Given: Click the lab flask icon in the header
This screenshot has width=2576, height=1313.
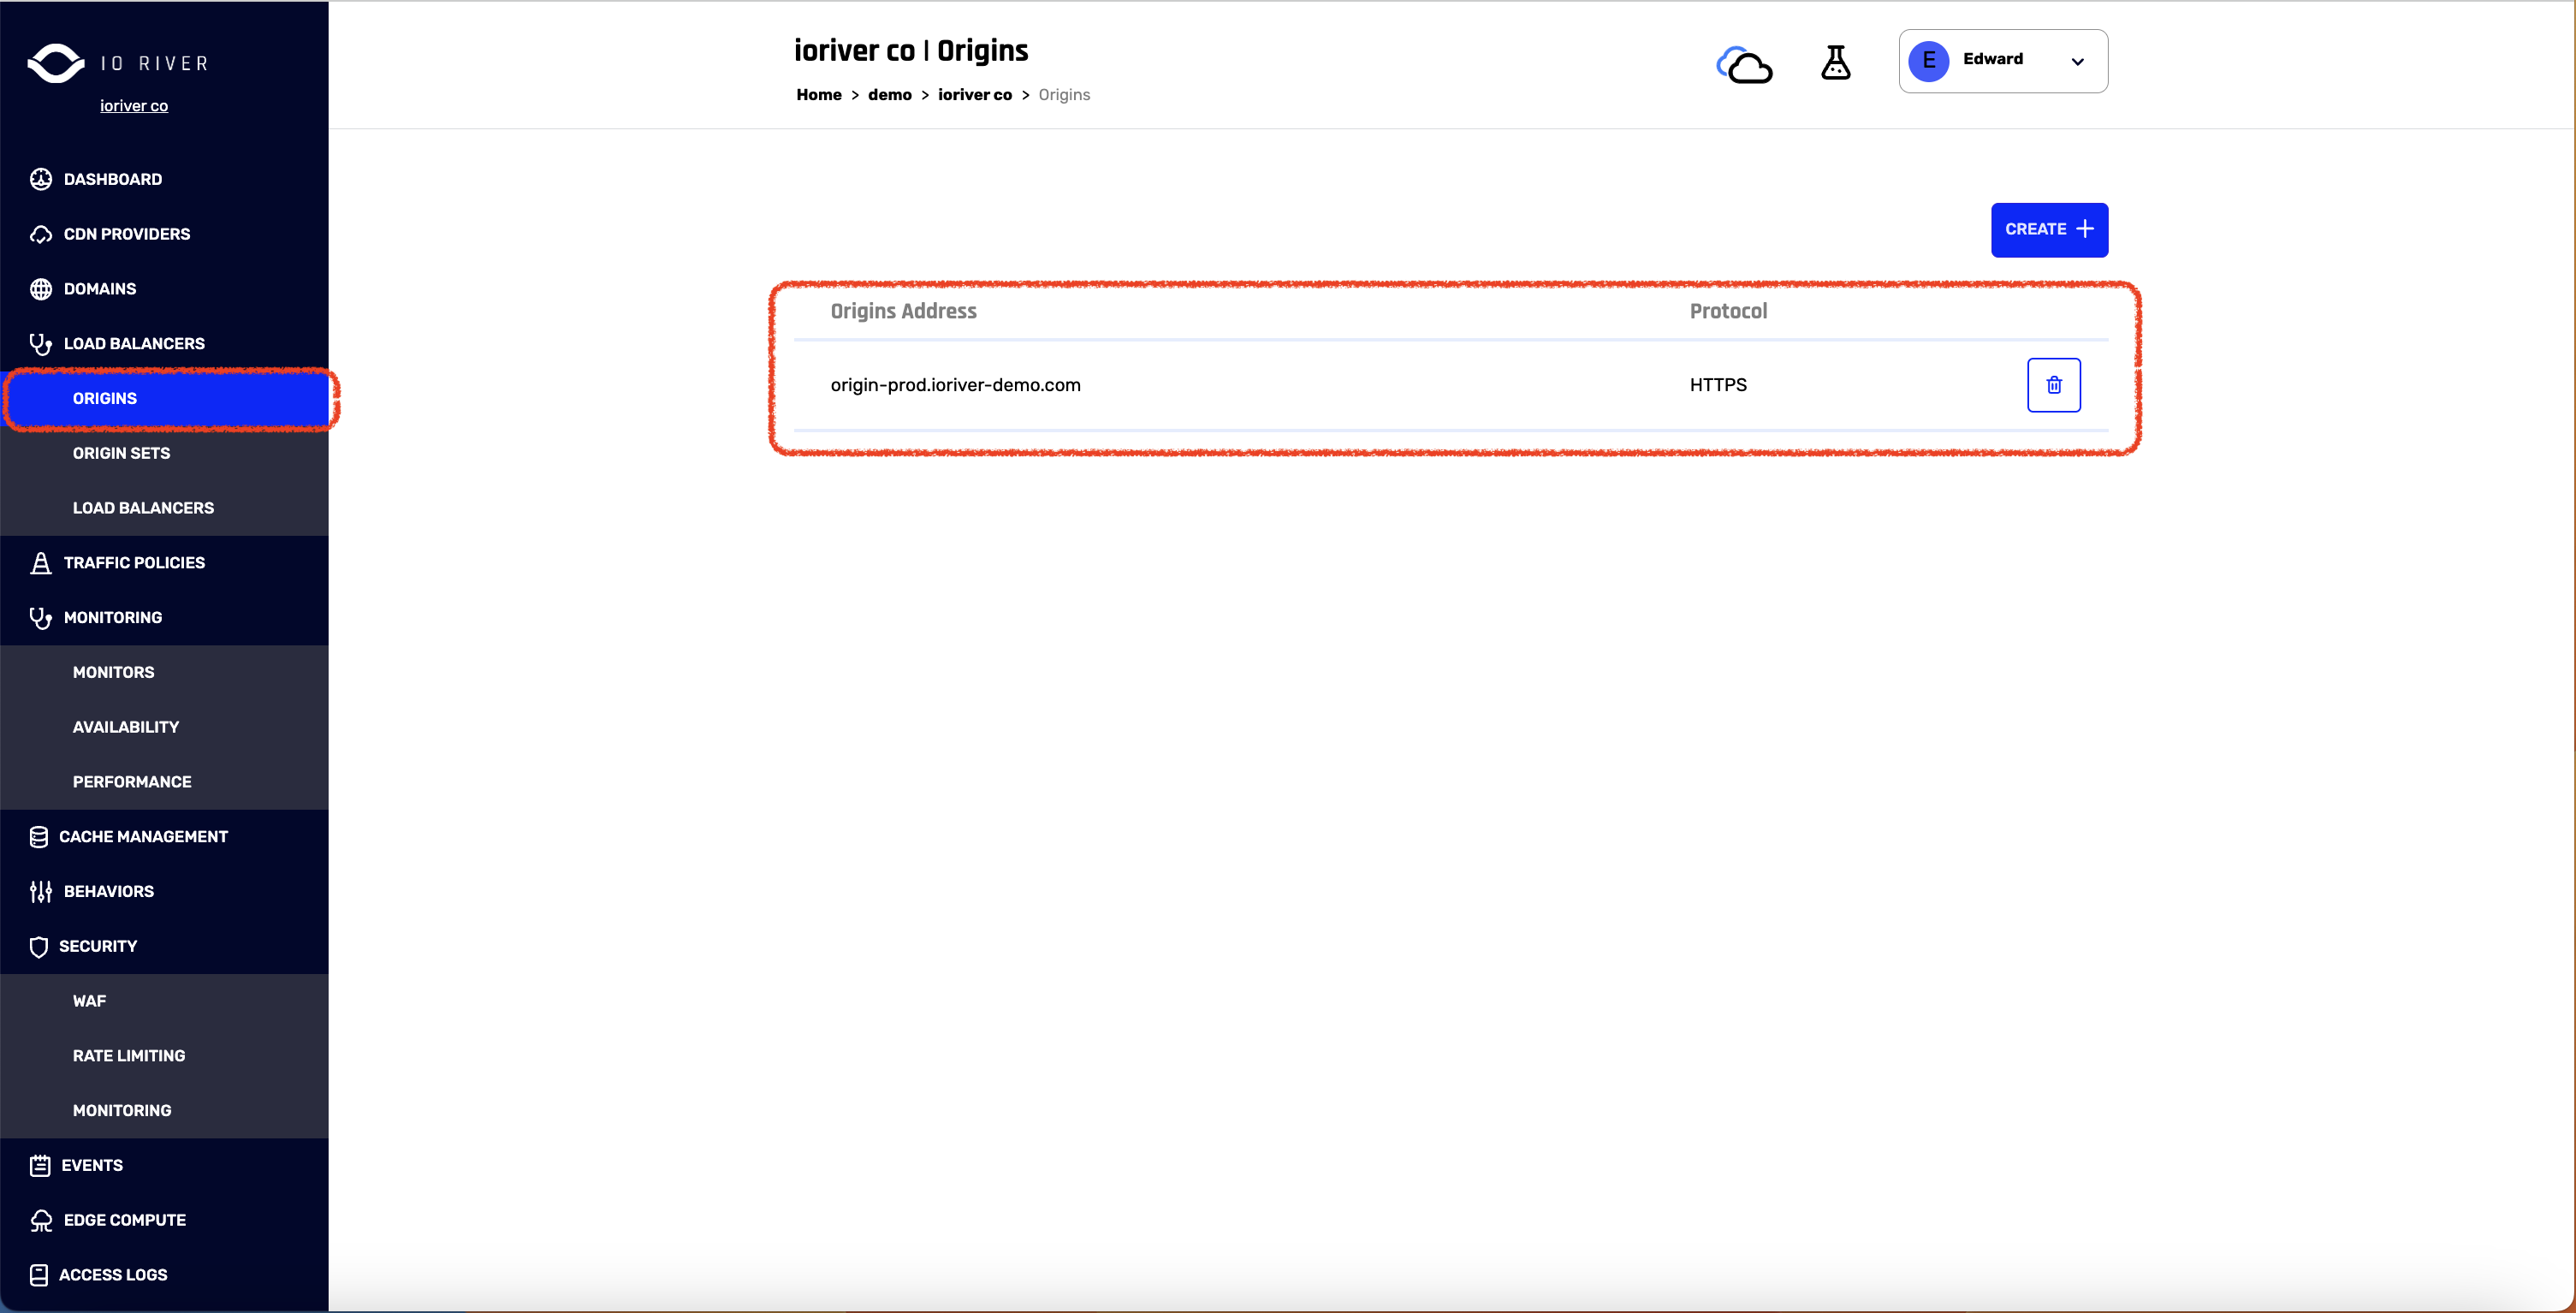Looking at the screenshot, I should (1836, 62).
